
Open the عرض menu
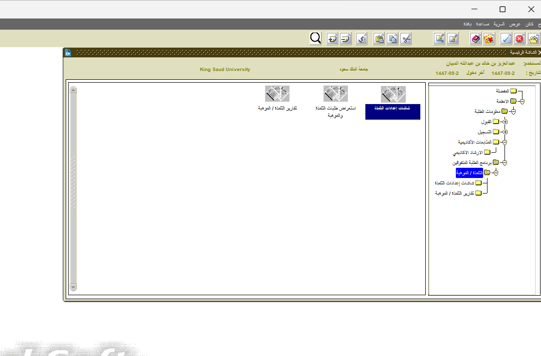(515, 24)
